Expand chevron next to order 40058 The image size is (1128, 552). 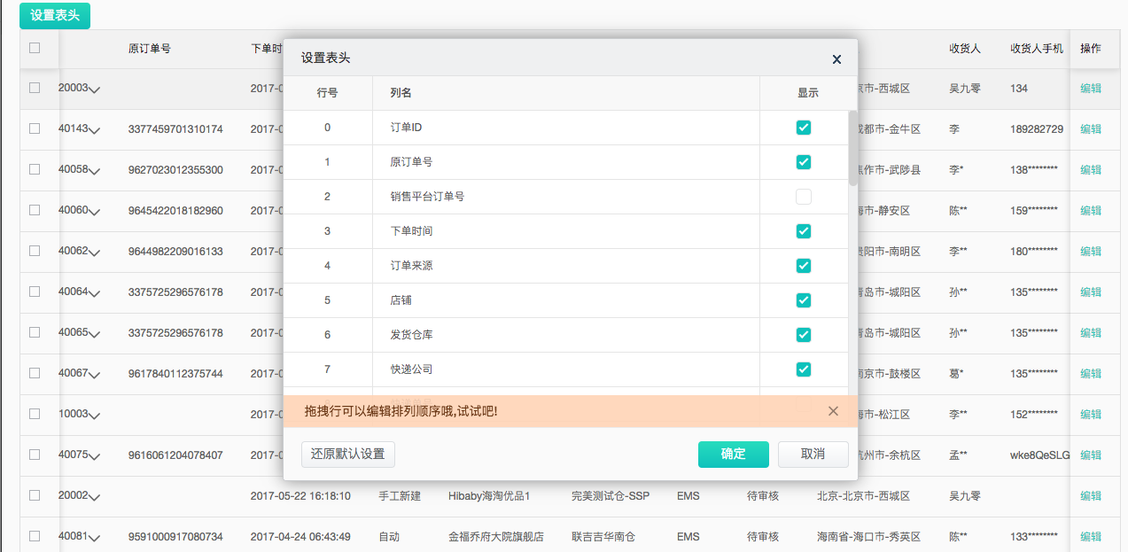point(95,171)
